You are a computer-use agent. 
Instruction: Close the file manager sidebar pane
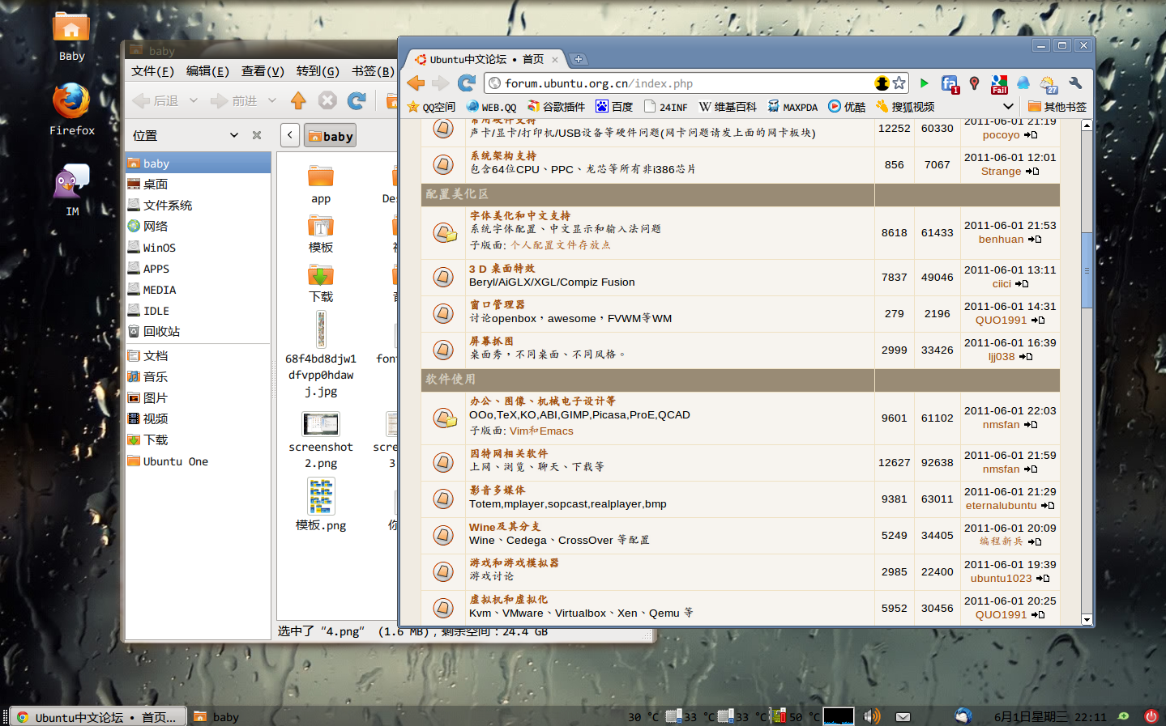257,135
